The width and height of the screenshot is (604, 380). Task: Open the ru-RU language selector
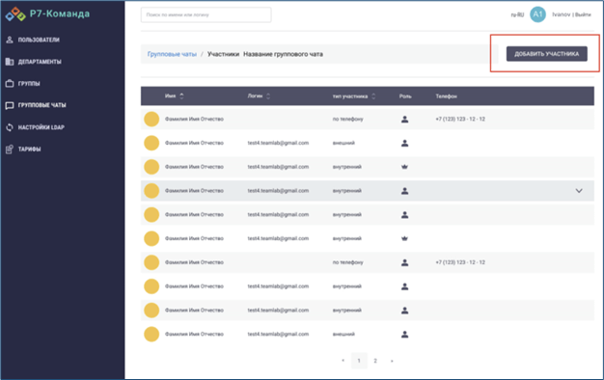pos(517,14)
